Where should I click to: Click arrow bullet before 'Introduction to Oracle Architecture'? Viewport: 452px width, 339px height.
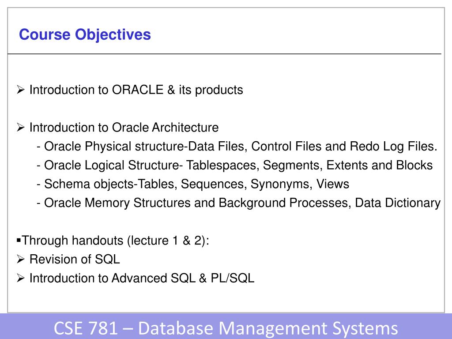click(x=20, y=127)
